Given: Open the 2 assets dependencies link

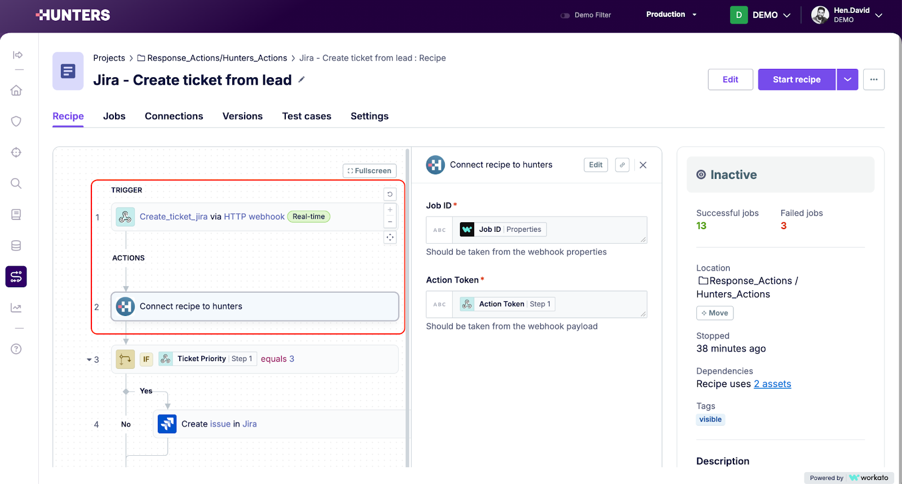Looking at the screenshot, I should [772, 384].
